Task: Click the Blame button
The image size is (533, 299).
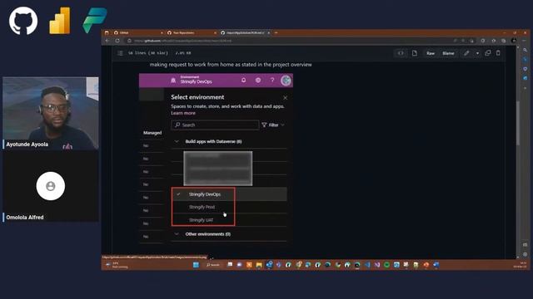Action: coord(448,53)
